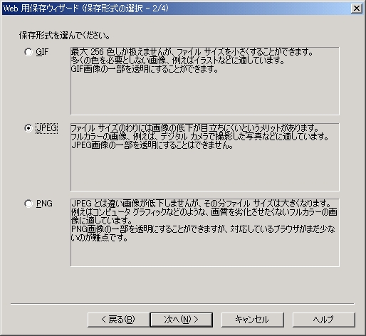Click the 保存形式を選んでください instruction text
Image resolution: width=366 pixels, height=336 pixels.
65,36
